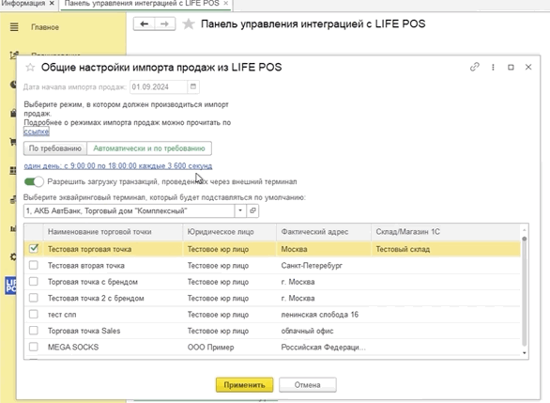Add import settings dialog to favorites with star

click(30, 67)
